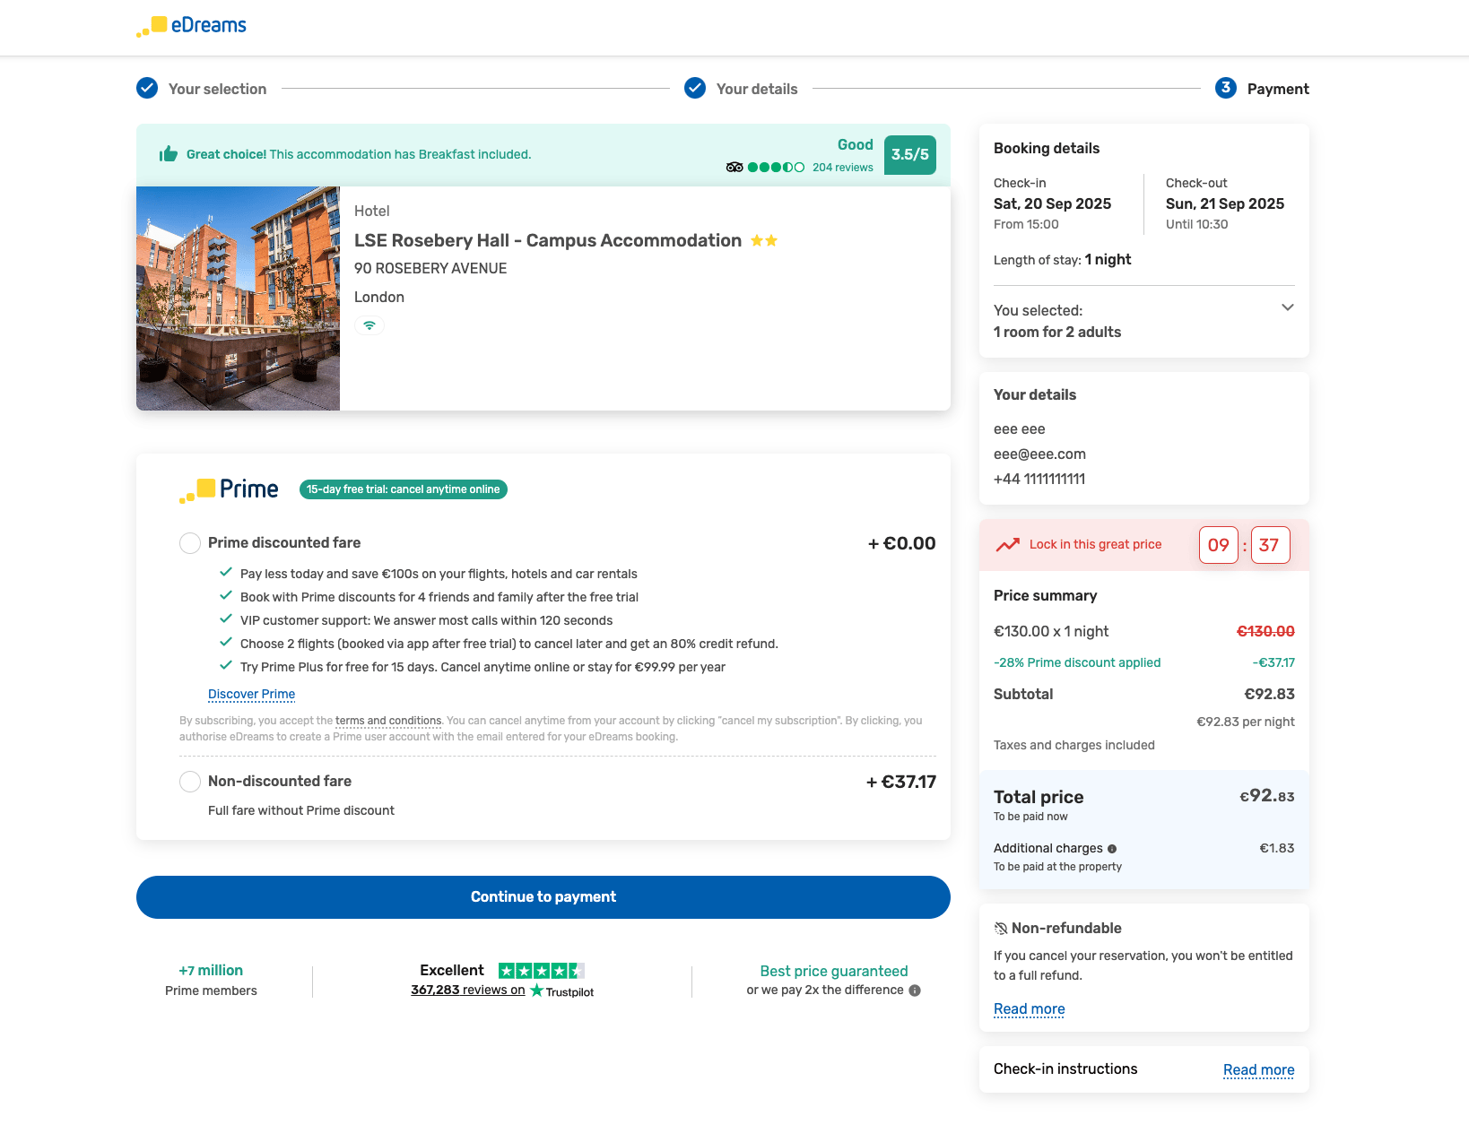
Task: Click the eDreams logo in header
Action: (191, 26)
